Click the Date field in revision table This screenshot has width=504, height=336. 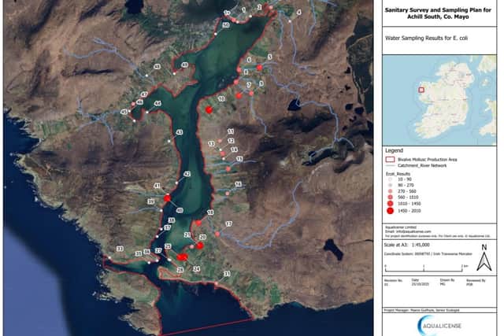(x=418, y=282)
